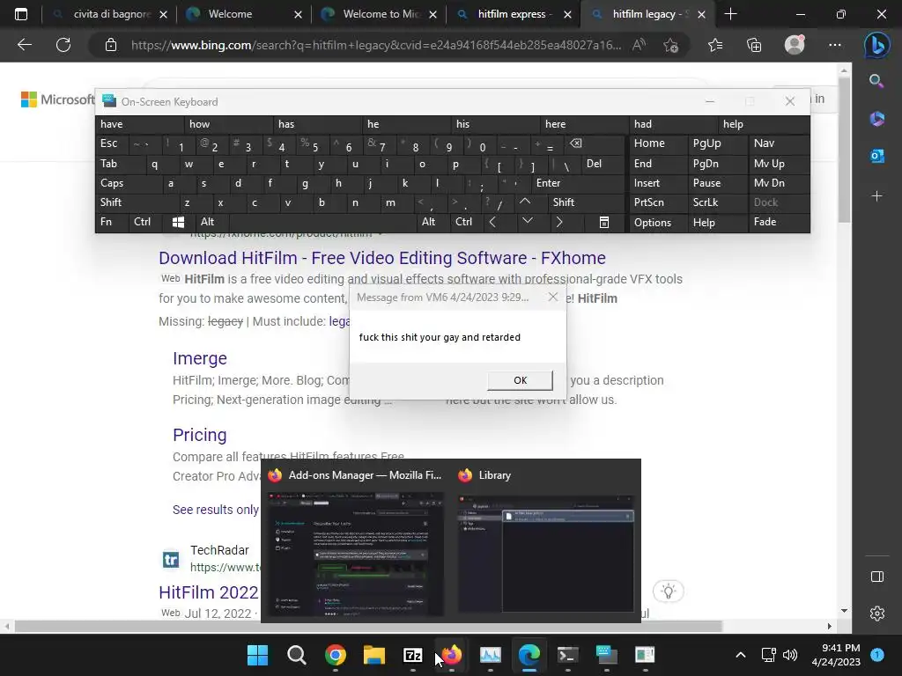902x676 pixels.
Task: Tap the Windows logo key on keyboard
Action: pyautogui.click(x=178, y=222)
